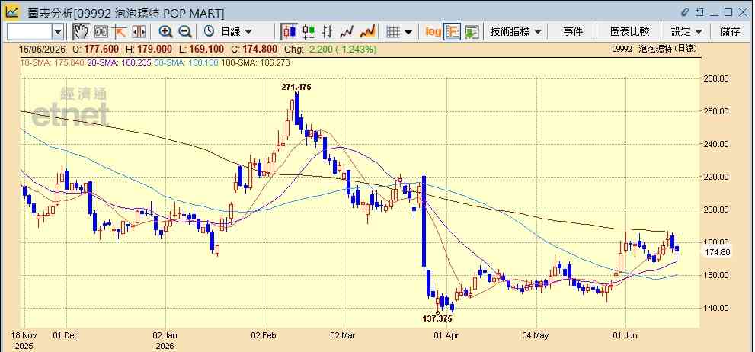Click the 02 Mar date axis label
Image resolution: width=755 pixels, height=352 pixels.
tap(344, 335)
